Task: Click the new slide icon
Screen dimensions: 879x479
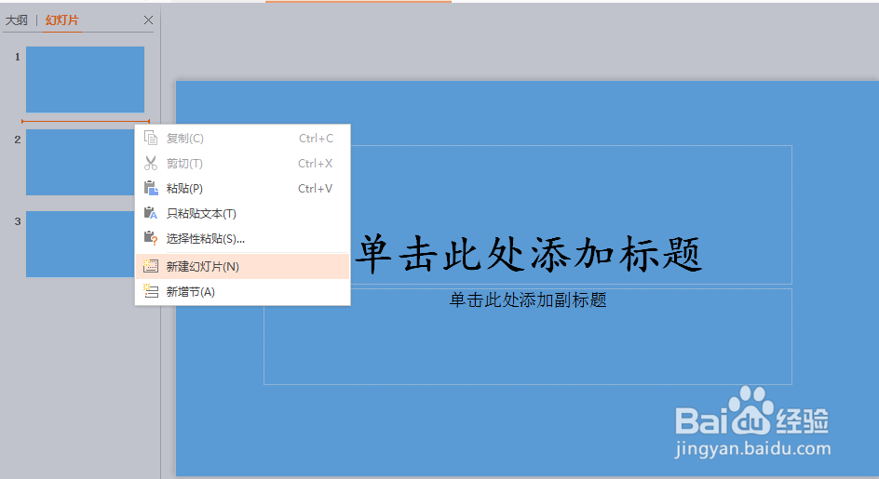Action: tap(151, 266)
